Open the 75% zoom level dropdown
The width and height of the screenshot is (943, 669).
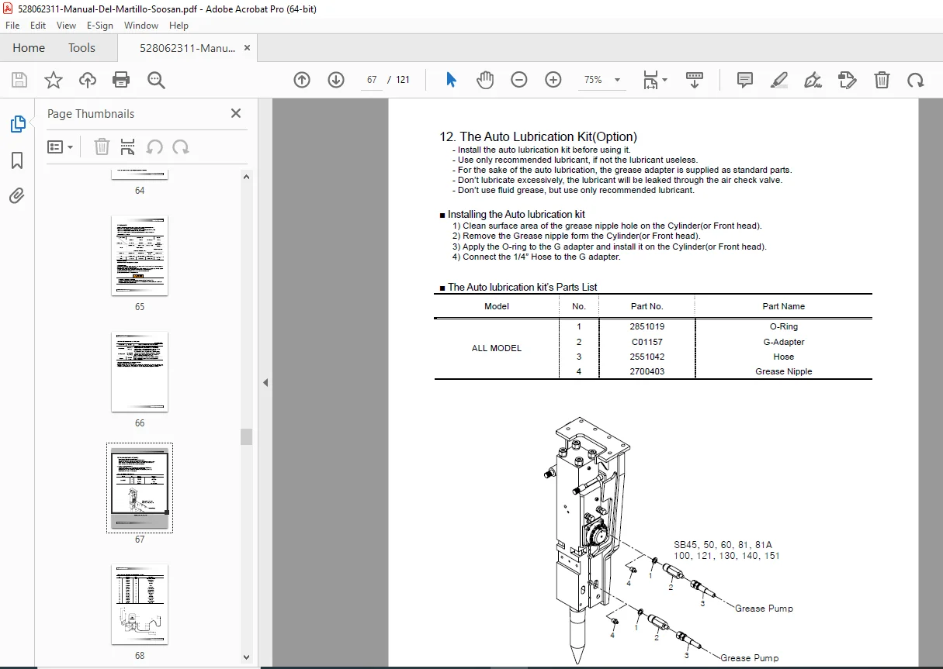click(x=602, y=80)
